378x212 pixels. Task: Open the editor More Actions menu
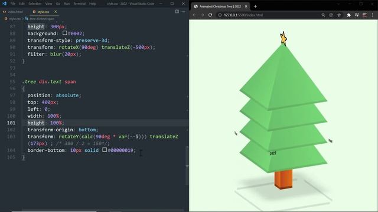tap(184, 12)
